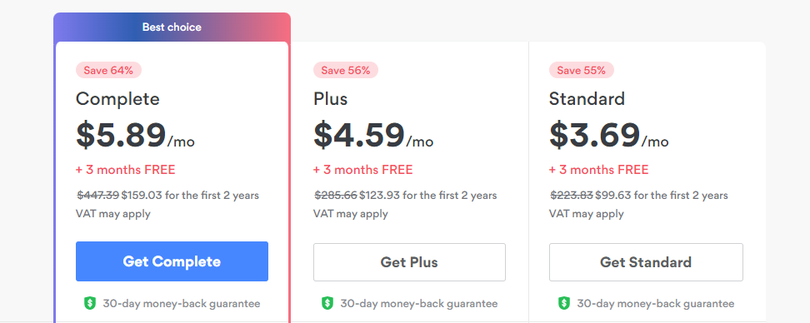Click the Standard plan title

point(587,98)
